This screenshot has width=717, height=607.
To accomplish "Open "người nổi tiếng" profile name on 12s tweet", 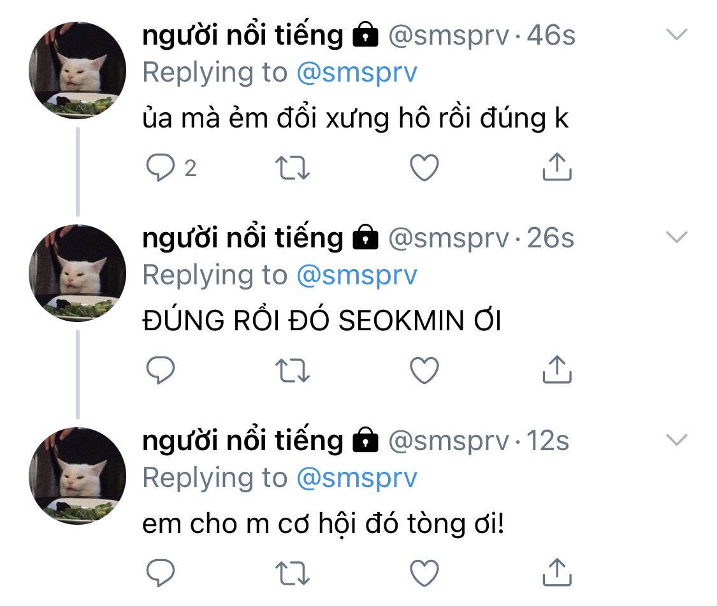I will pyautogui.click(x=243, y=441).
